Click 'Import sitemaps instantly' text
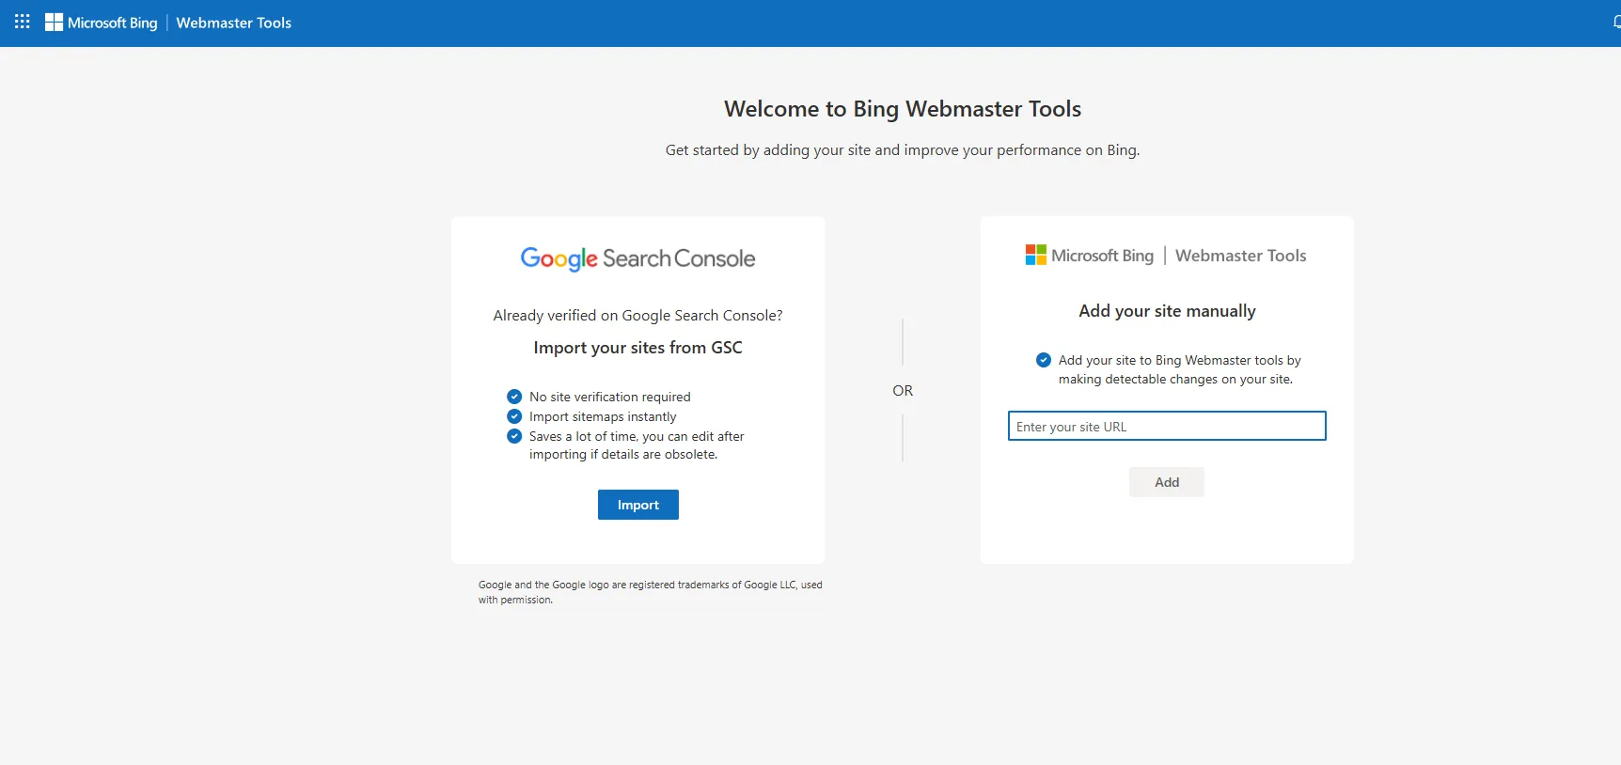 point(603,416)
